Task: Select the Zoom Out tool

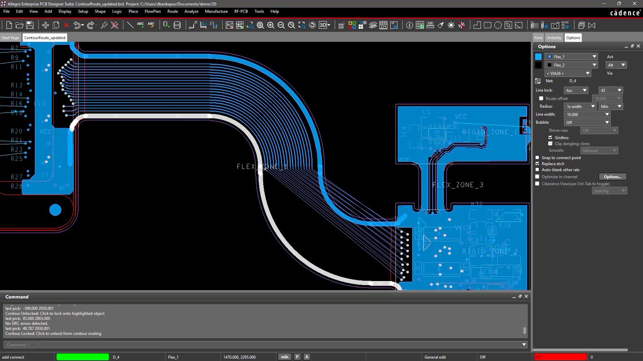Action: point(281,25)
